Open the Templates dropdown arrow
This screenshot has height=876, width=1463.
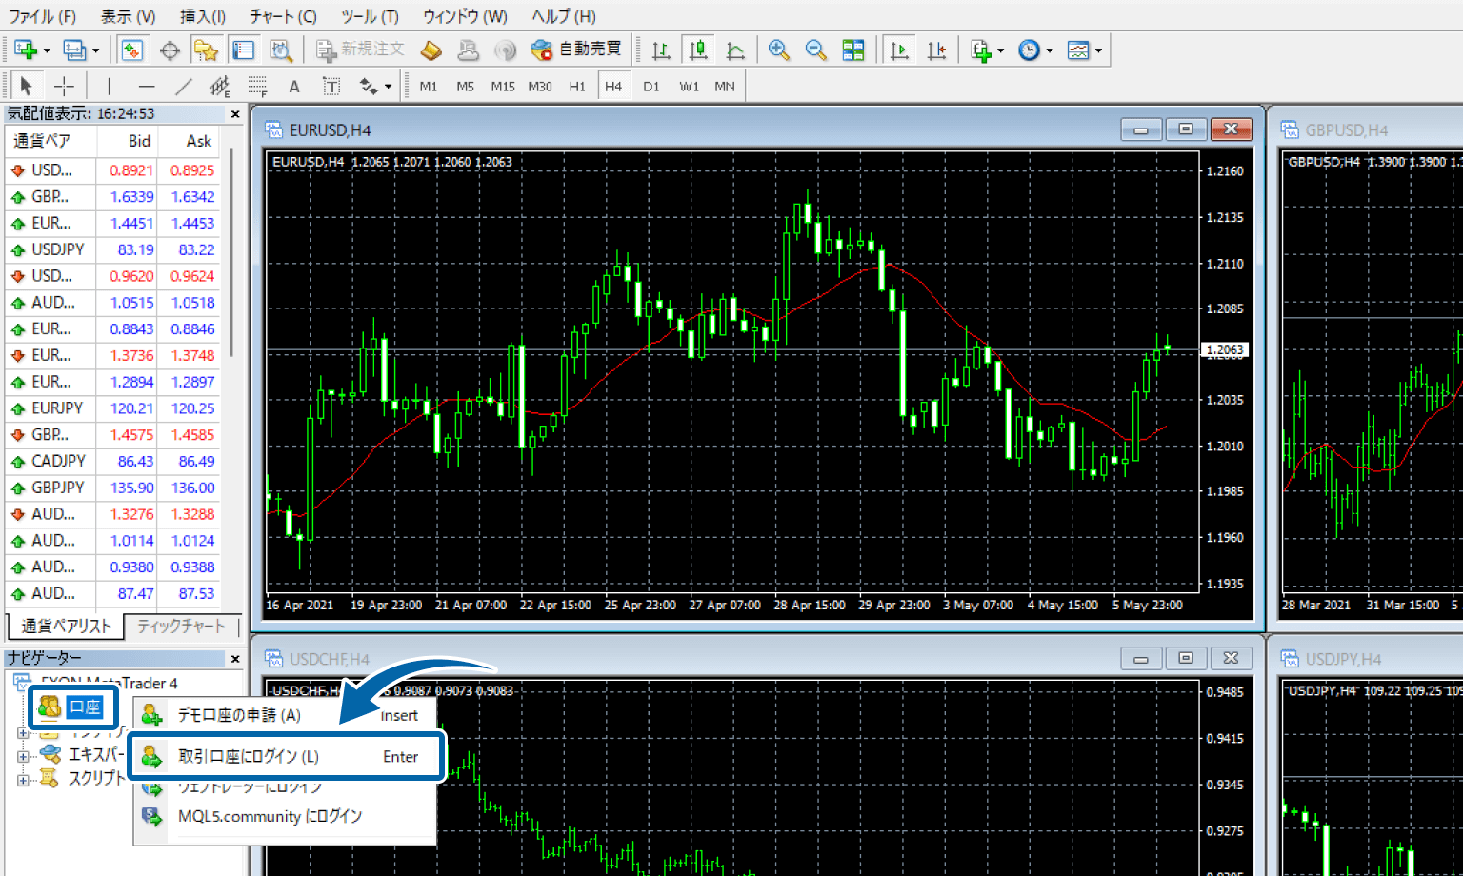[x=1098, y=50]
